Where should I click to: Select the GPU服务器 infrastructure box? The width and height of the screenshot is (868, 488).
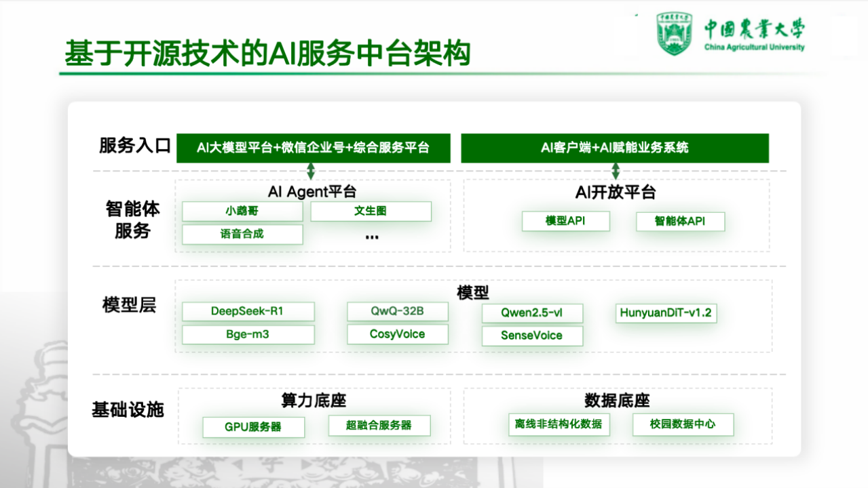(253, 427)
